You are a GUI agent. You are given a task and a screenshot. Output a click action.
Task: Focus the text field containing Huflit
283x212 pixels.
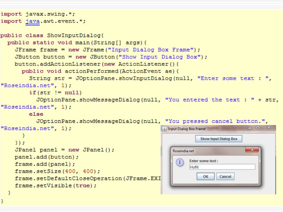pyautogui.click(x=222, y=167)
